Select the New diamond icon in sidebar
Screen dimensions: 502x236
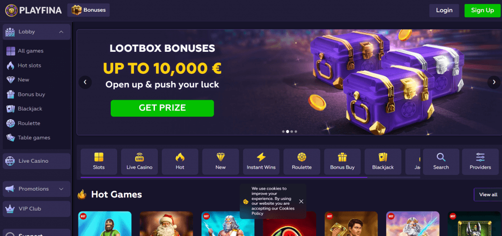11,80
